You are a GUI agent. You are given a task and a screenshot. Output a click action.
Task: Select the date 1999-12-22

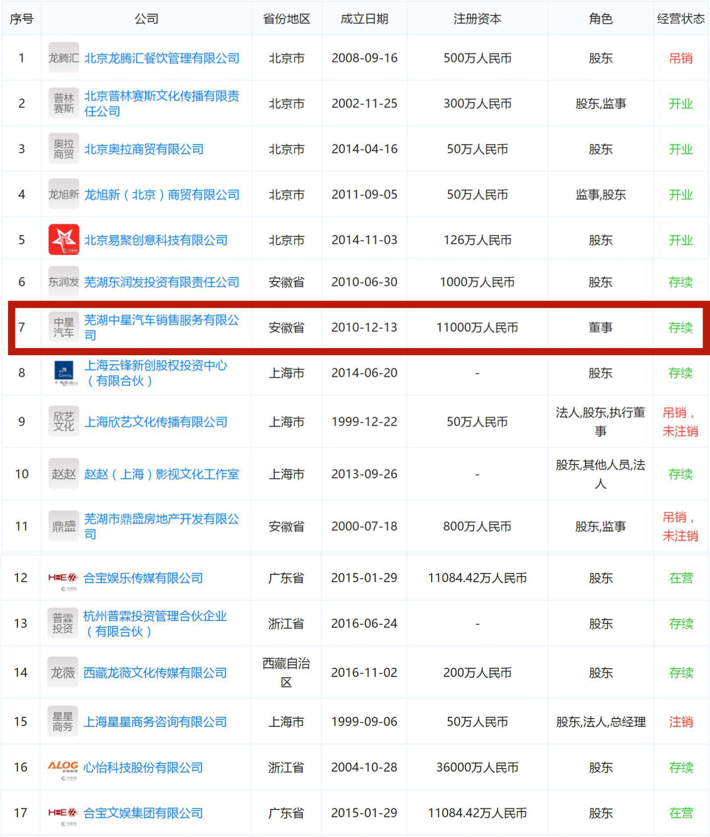[364, 421]
